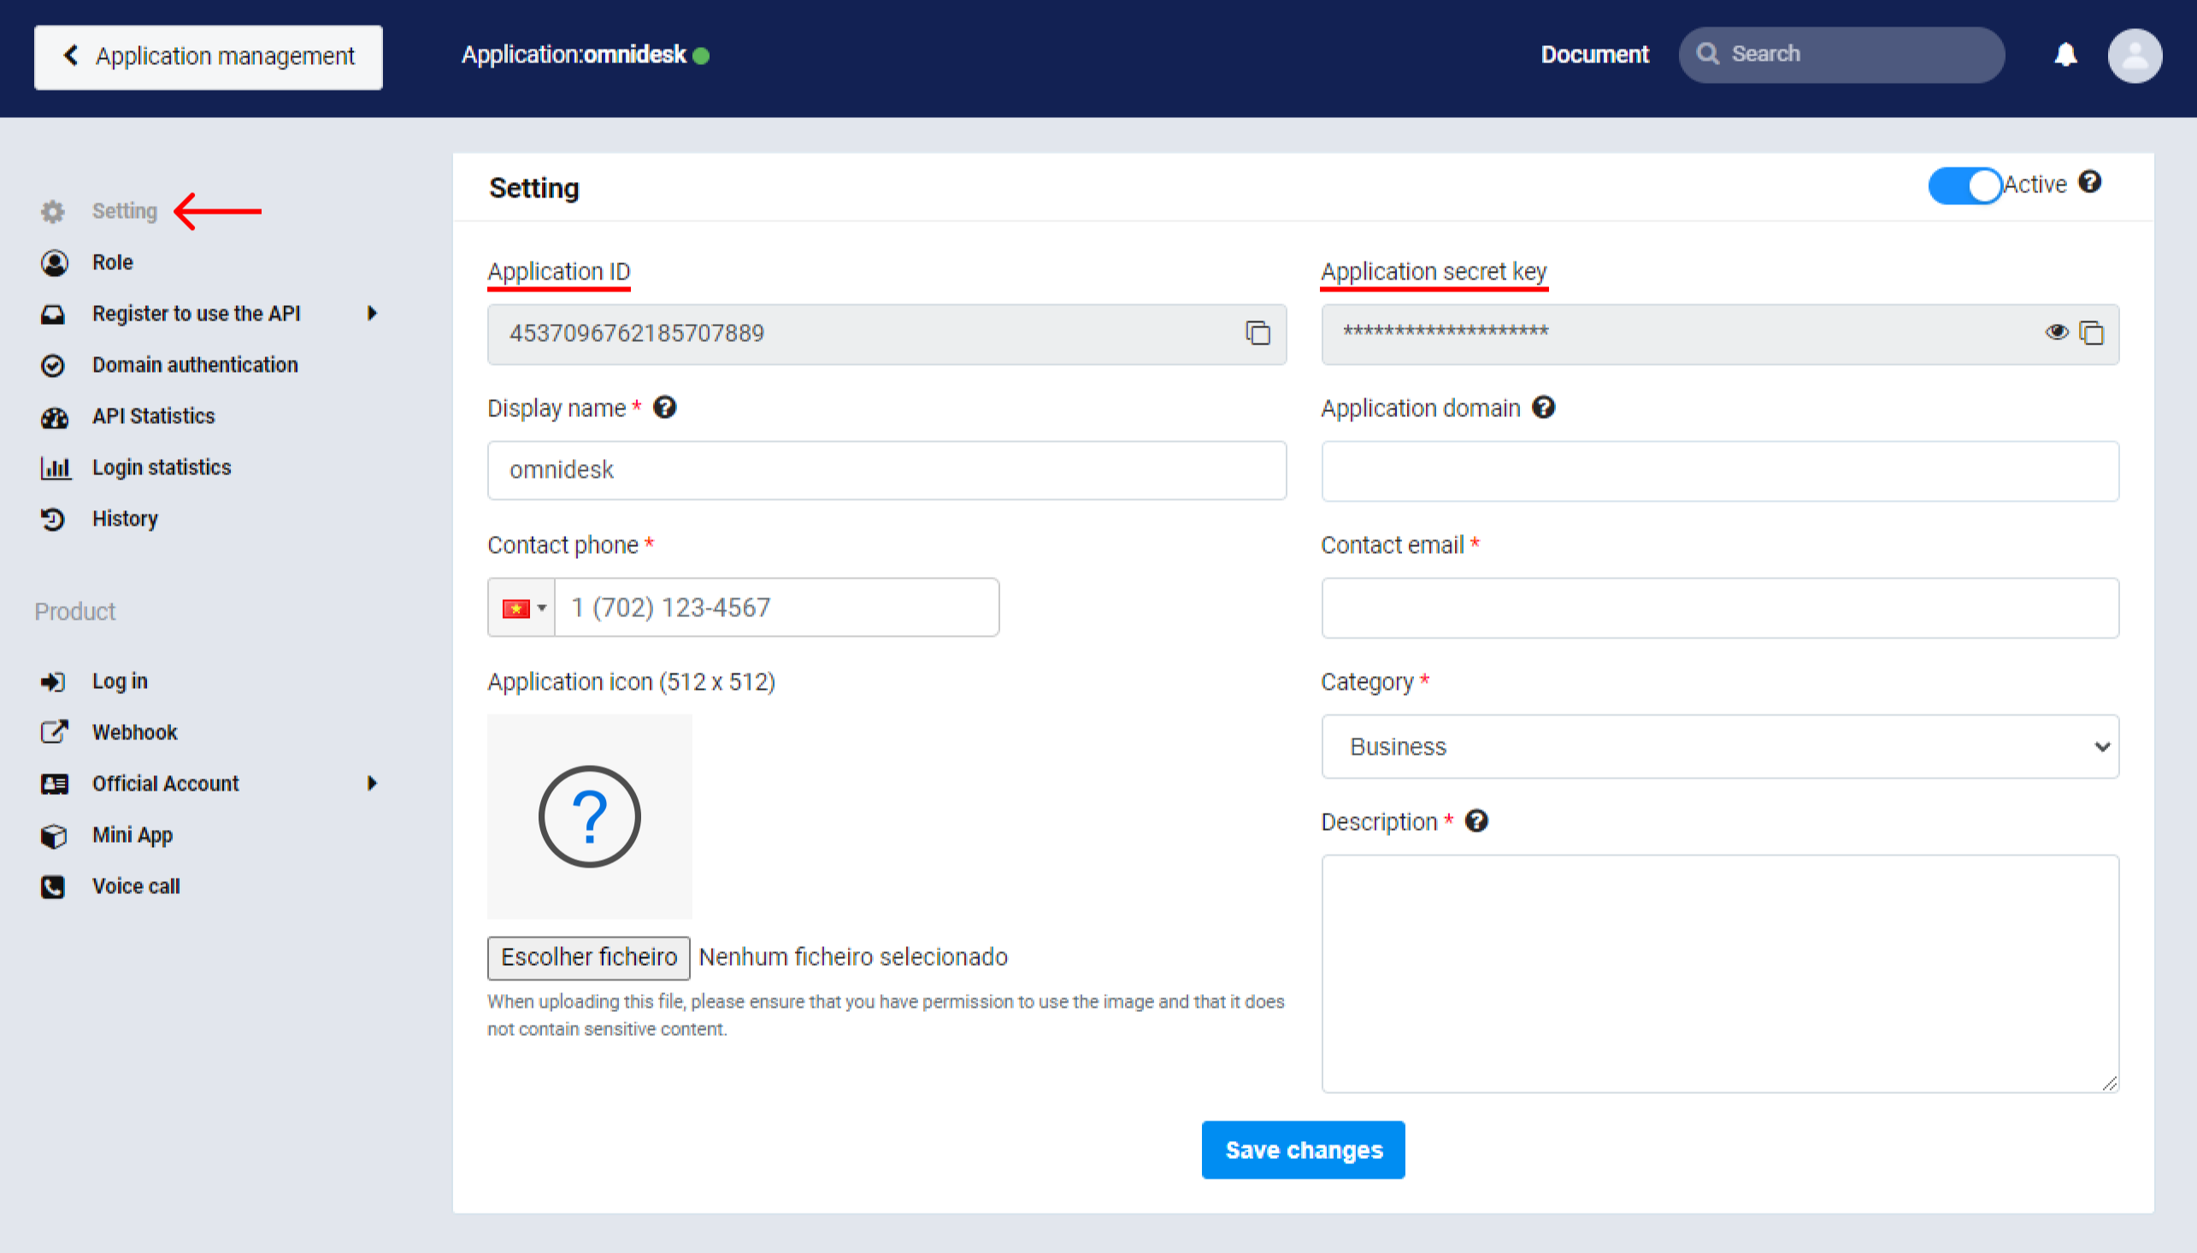
Task: Toggle the Active application switch
Action: click(x=1964, y=185)
